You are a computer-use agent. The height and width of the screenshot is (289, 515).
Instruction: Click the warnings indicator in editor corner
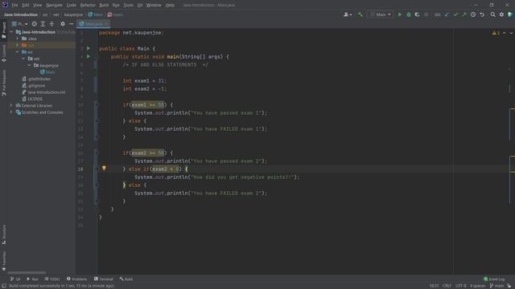(x=496, y=33)
